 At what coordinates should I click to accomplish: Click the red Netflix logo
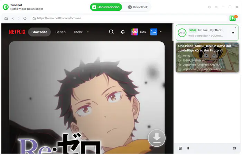click(17, 32)
